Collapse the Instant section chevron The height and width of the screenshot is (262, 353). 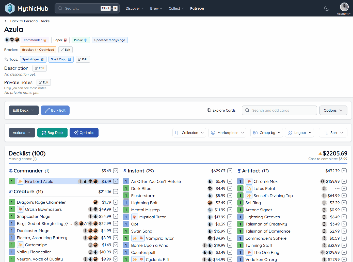(230, 171)
